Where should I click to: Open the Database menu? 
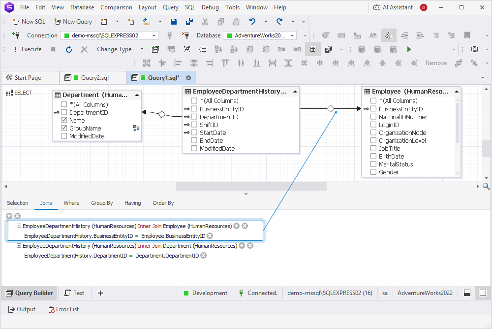coord(82,7)
